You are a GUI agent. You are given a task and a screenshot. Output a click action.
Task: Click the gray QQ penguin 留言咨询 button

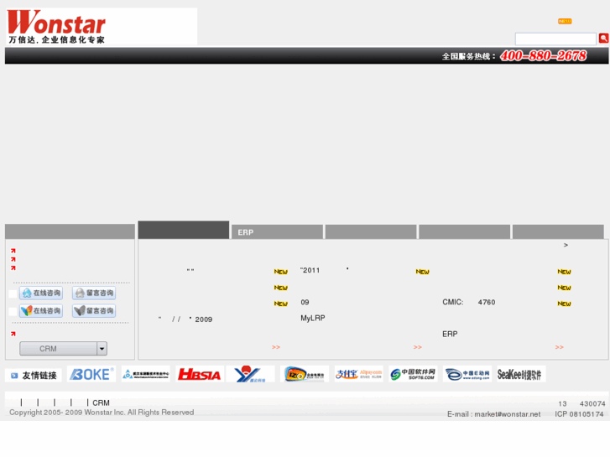(x=94, y=293)
